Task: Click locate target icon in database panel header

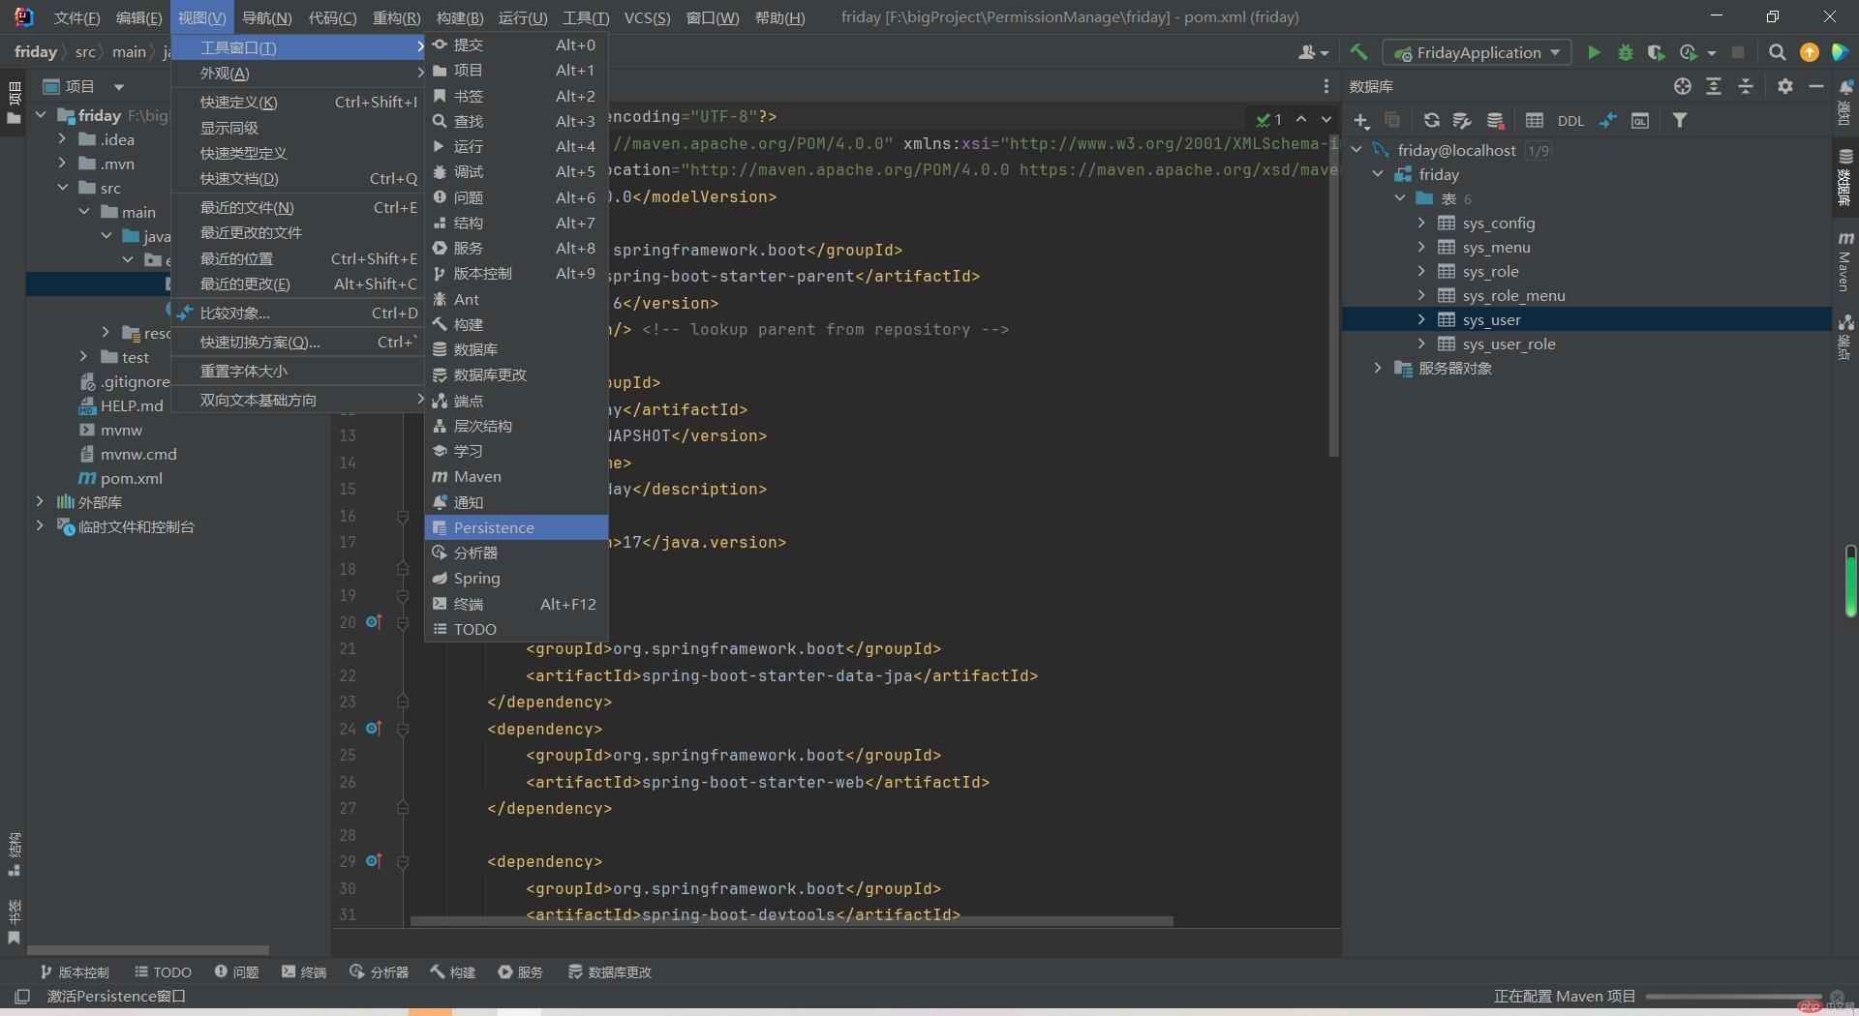Action: coord(1683,86)
